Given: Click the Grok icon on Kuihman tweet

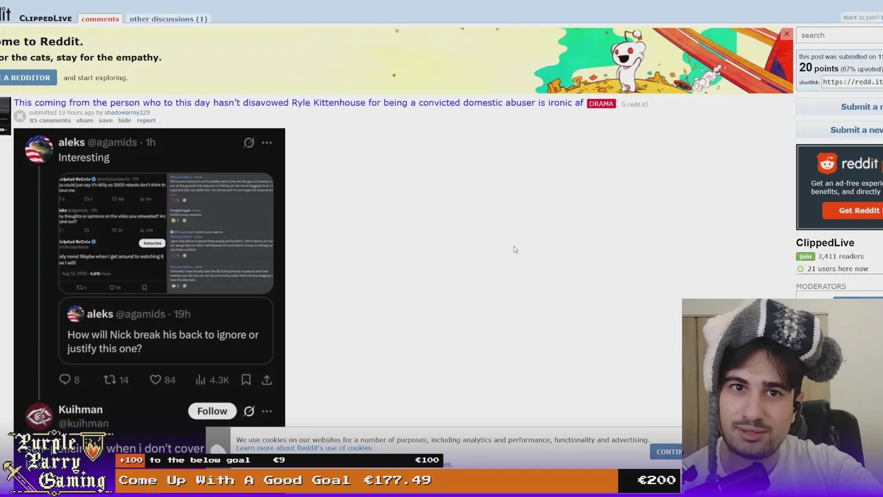Looking at the screenshot, I should coord(249,411).
